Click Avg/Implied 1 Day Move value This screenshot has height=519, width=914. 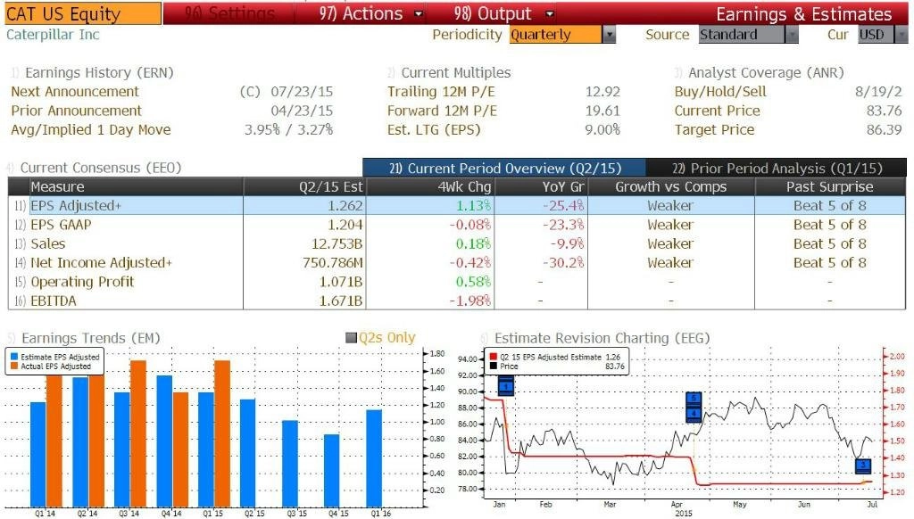[288, 130]
